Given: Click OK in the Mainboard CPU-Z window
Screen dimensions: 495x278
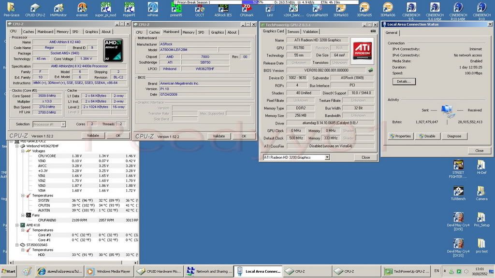Looking at the screenshot, I should click(x=244, y=136).
